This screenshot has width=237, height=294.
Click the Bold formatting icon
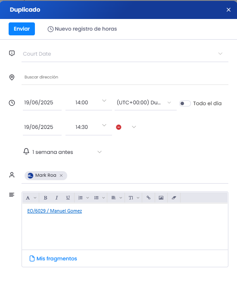[x=45, y=197]
